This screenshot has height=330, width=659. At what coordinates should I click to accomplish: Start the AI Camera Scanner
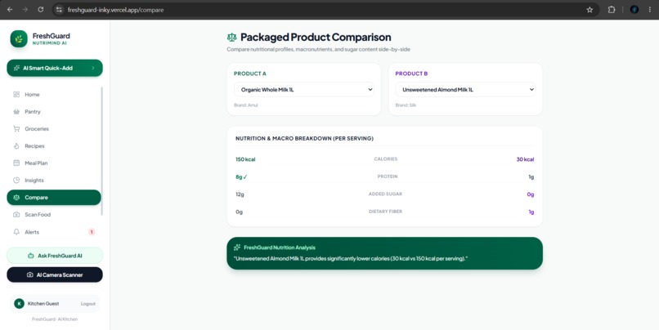pos(55,275)
